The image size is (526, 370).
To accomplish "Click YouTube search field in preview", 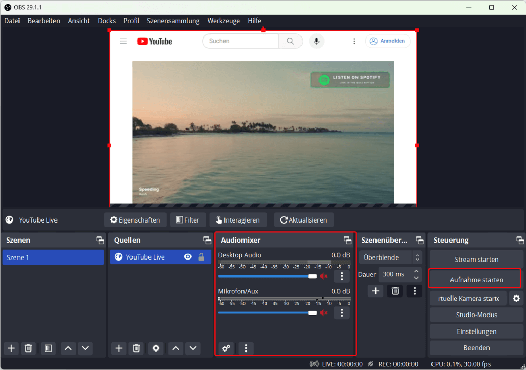I will (240, 41).
